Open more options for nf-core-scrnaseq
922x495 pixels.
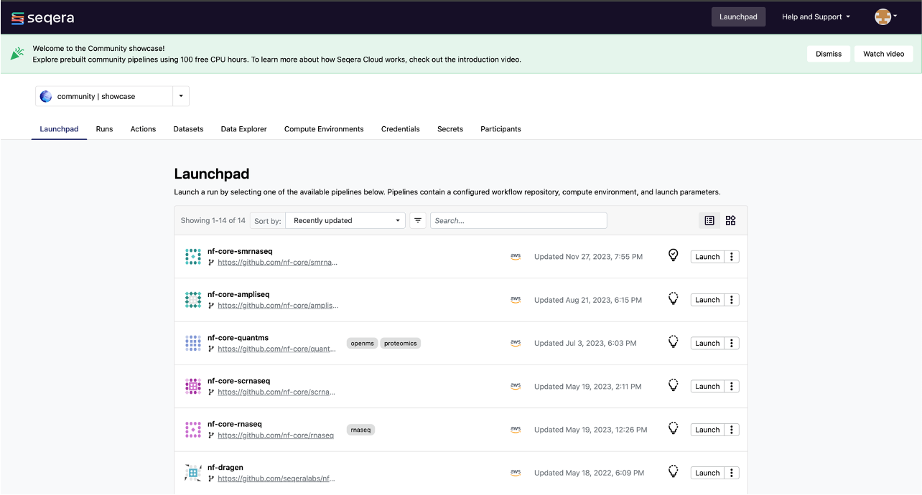(732, 386)
